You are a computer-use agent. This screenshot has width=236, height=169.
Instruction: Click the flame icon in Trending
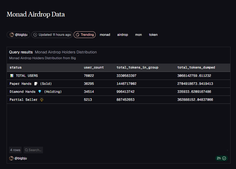[77, 35]
